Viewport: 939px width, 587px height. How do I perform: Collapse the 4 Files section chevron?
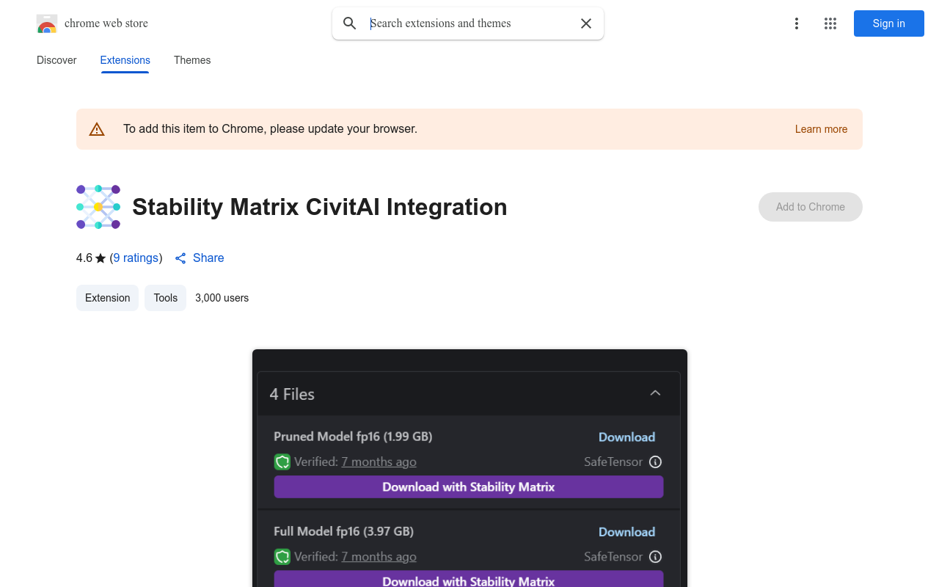(x=655, y=393)
